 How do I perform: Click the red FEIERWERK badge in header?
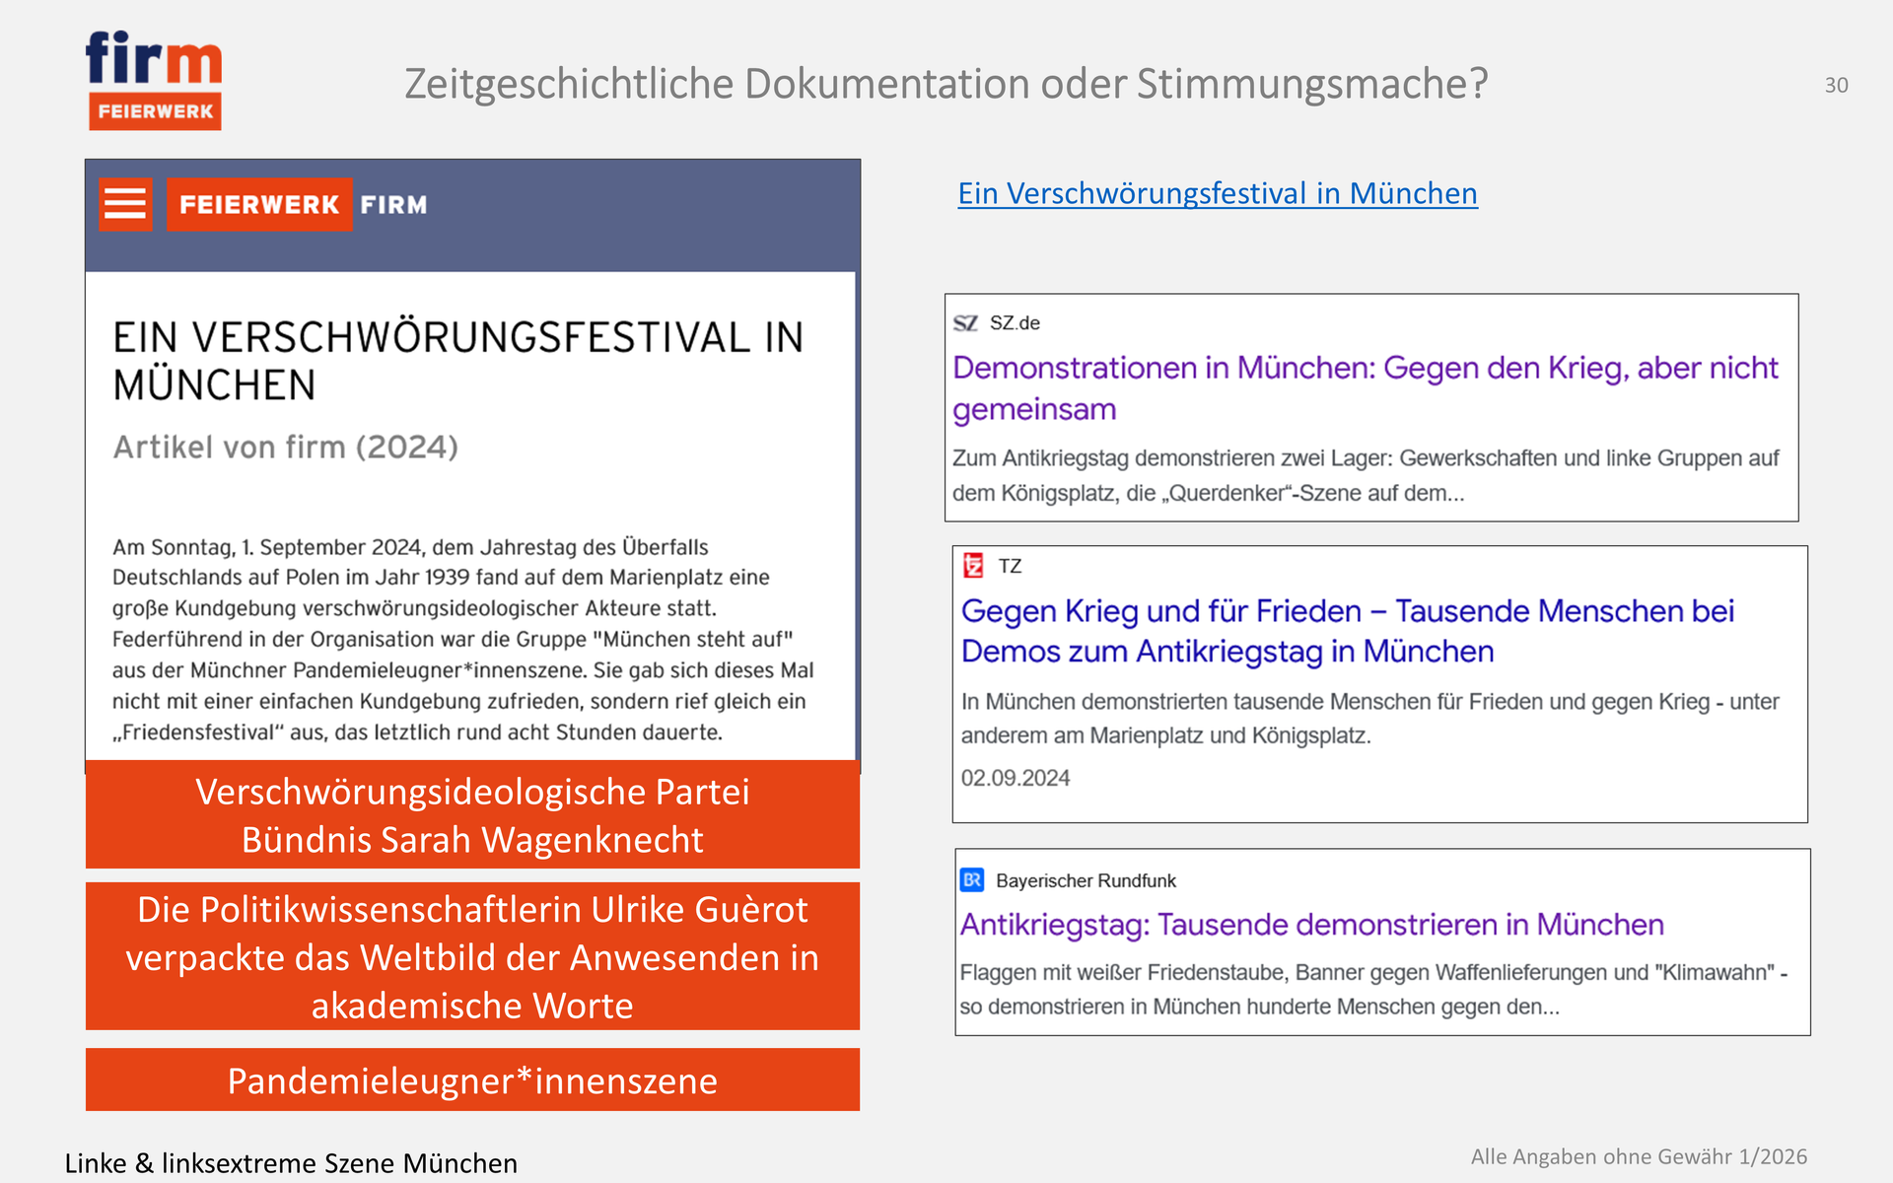pyautogui.click(x=258, y=204)
